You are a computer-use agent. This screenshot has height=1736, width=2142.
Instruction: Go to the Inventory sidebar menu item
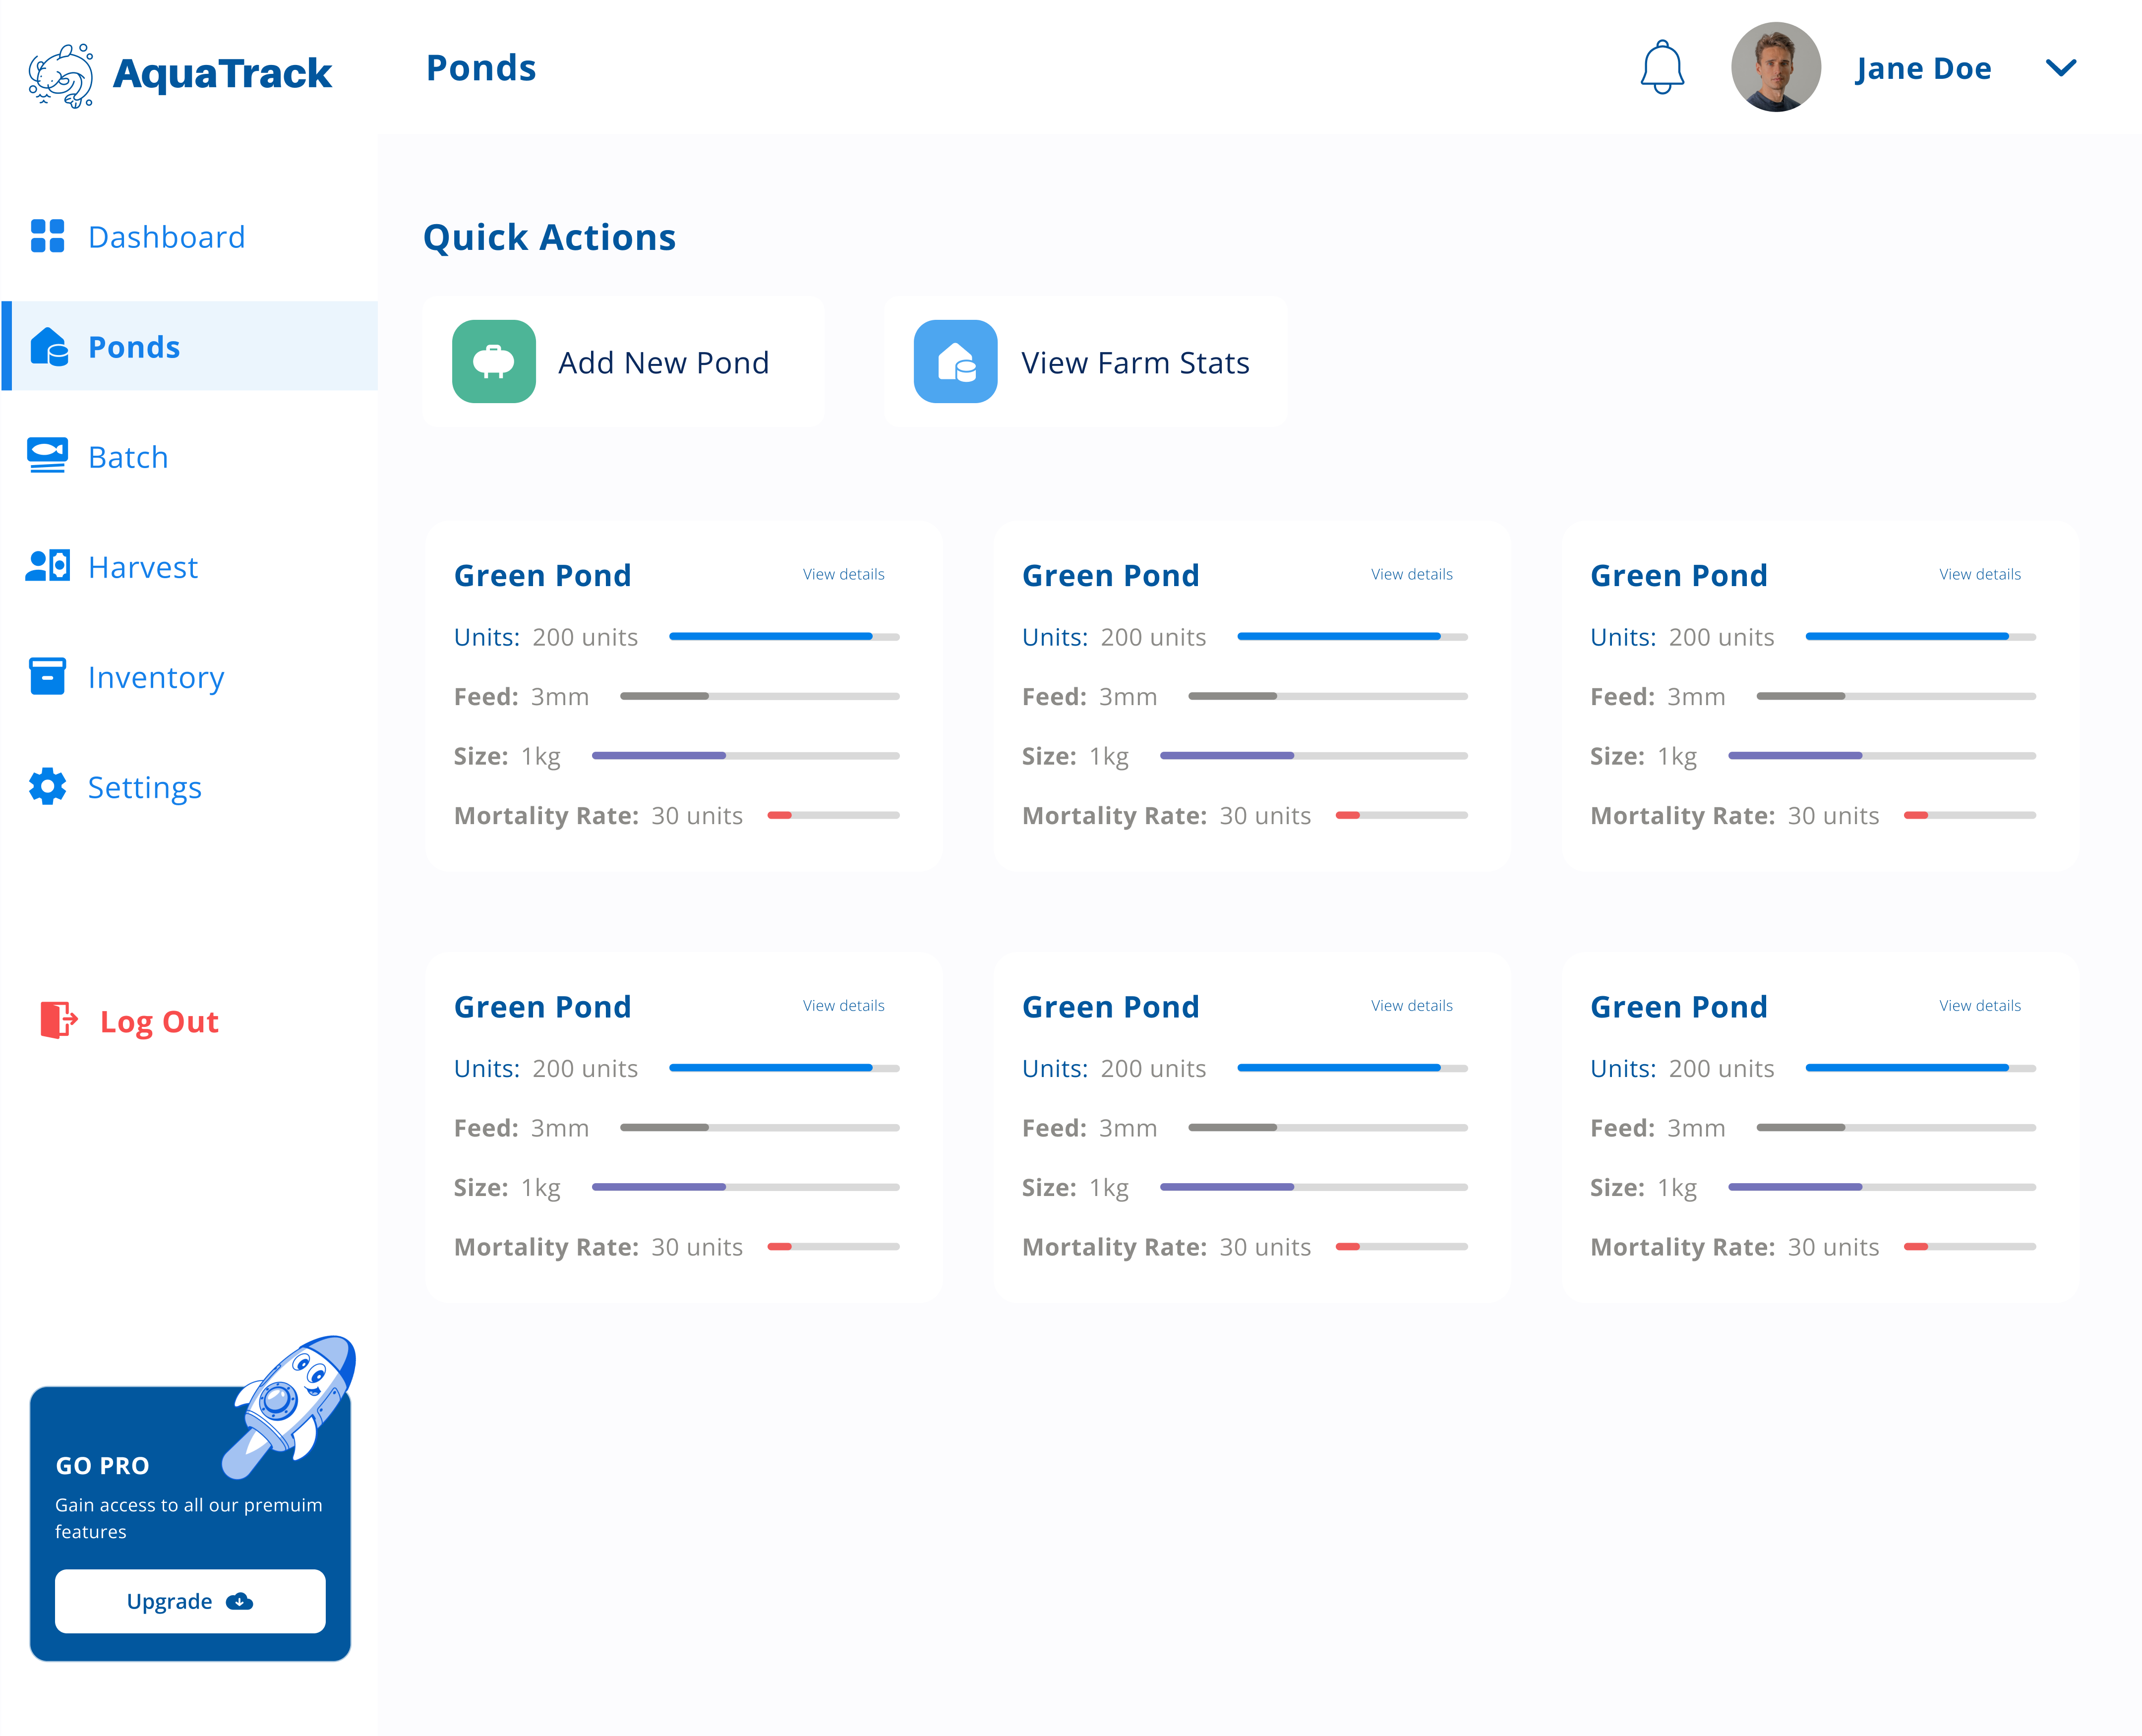[156, 677]
